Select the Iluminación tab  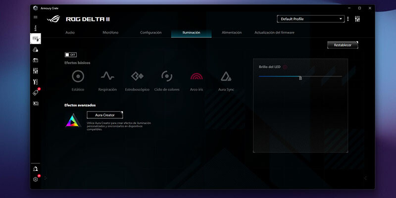pos(191,33)
